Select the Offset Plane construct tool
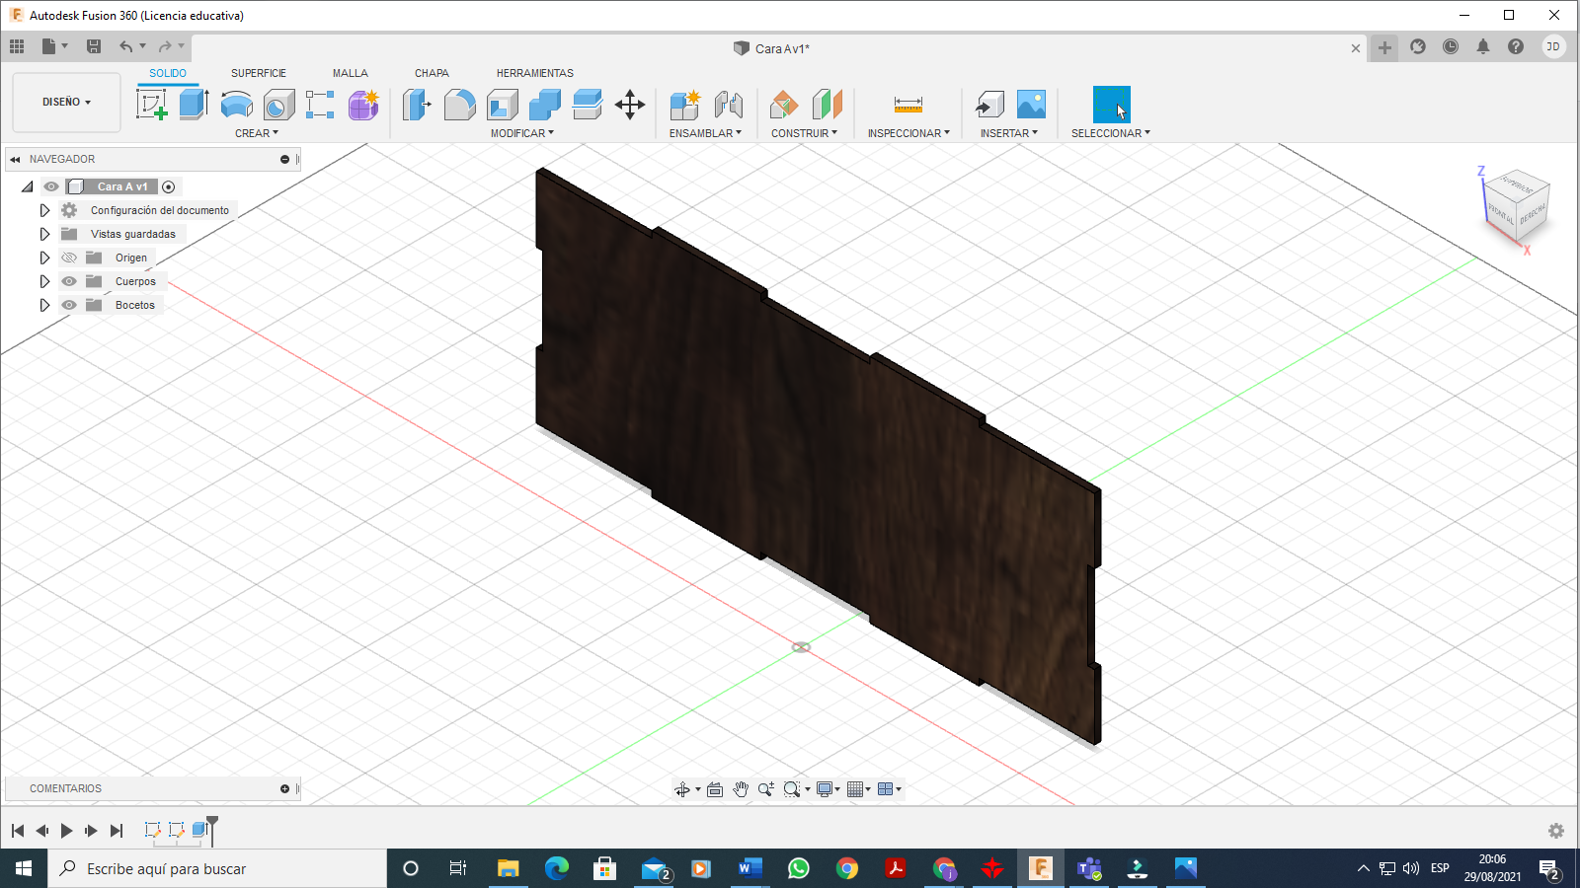The width and height of the screenshot is (1580, 888). coord(784,104)
